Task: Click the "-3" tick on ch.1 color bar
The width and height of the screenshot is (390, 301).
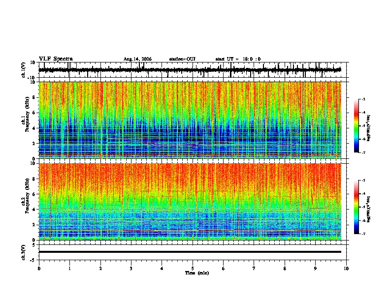Action: coord(363,99)
